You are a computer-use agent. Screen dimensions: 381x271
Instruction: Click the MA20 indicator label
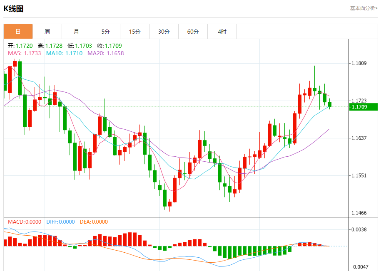pyautogui.click(x=105, y=53)
